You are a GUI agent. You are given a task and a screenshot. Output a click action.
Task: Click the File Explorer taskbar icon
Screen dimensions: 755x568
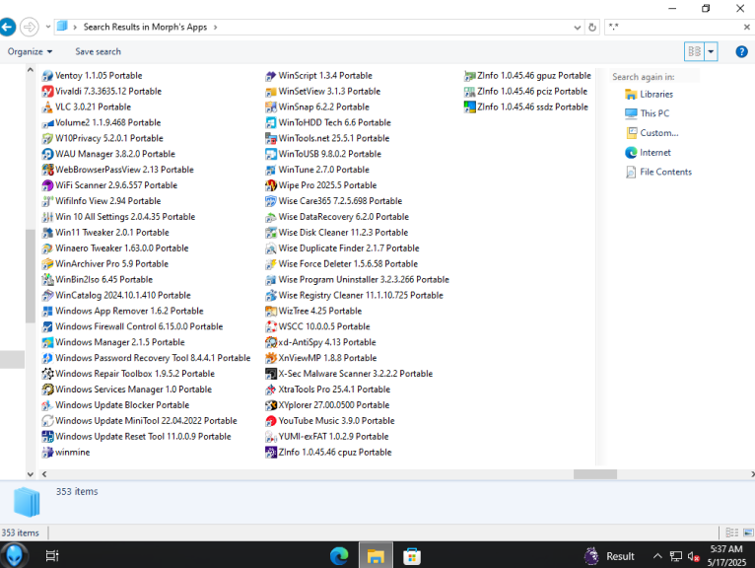tap(376, 556)
